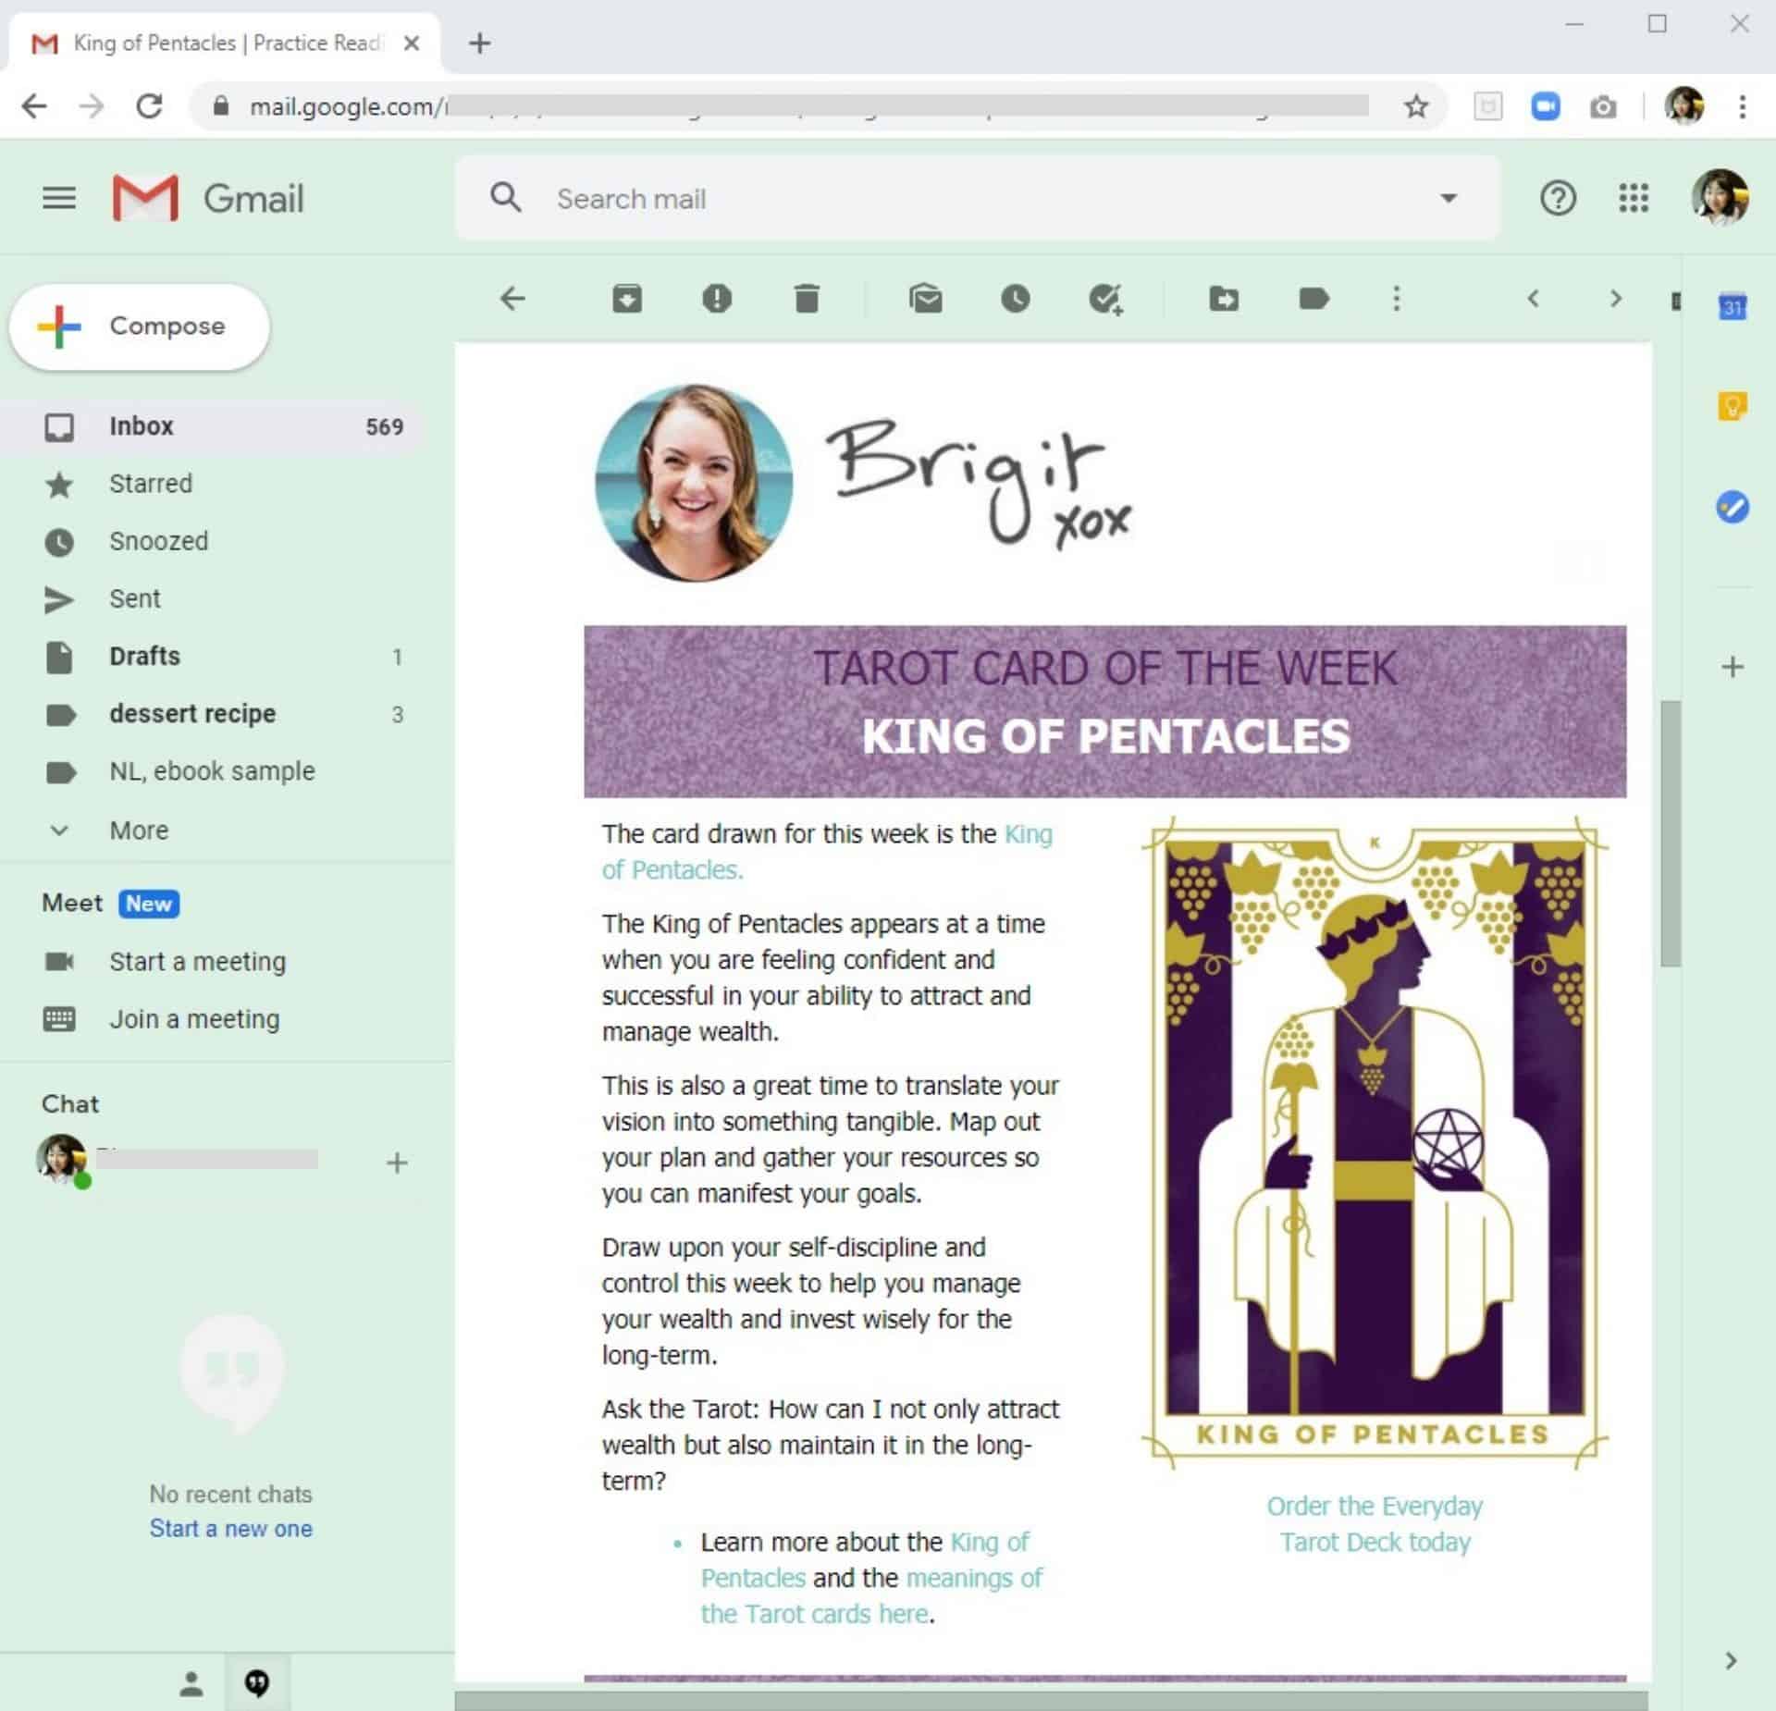Image resolution: width=1776 pixels, height=1711 pixels.
Task: Collapse the sidebar with the hamburger menu
Action: tap(59, 197)
